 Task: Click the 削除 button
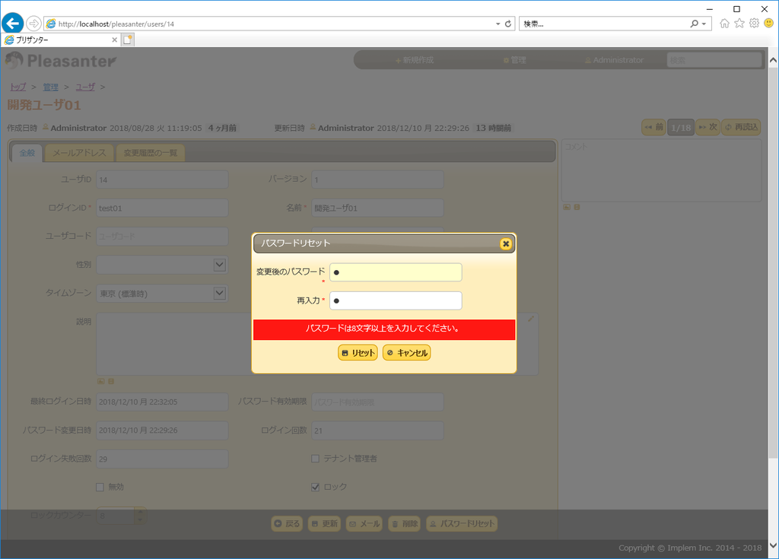coord(405,524)
